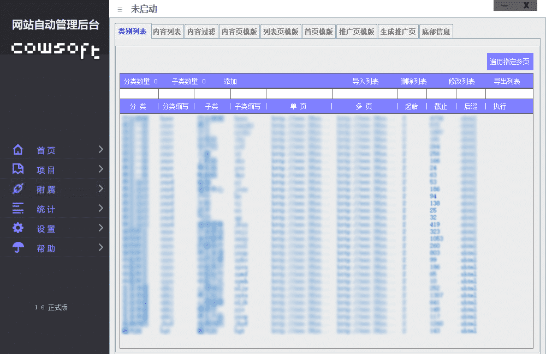Open the 内容过滤 tab
This screenshot has height=354, width=546.
pos(201,32)
